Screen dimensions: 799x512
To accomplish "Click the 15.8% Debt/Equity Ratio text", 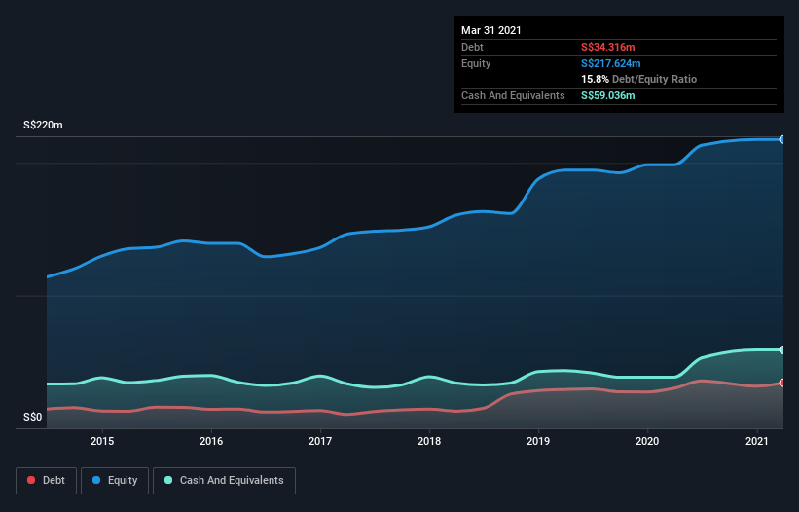I will 638,79.
